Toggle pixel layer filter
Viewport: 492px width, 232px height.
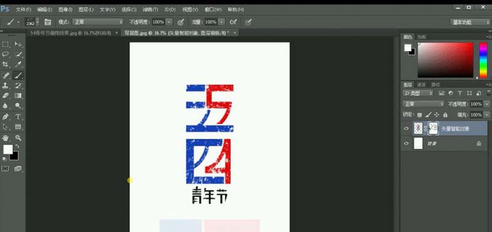(442, 93)
